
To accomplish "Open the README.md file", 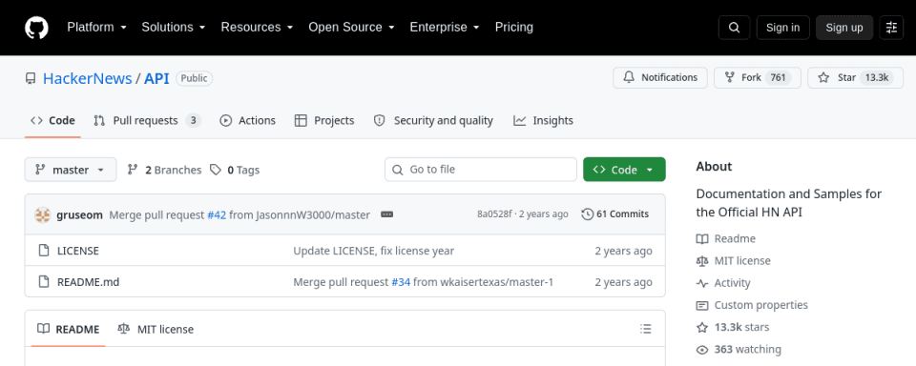I will point(88,282).
